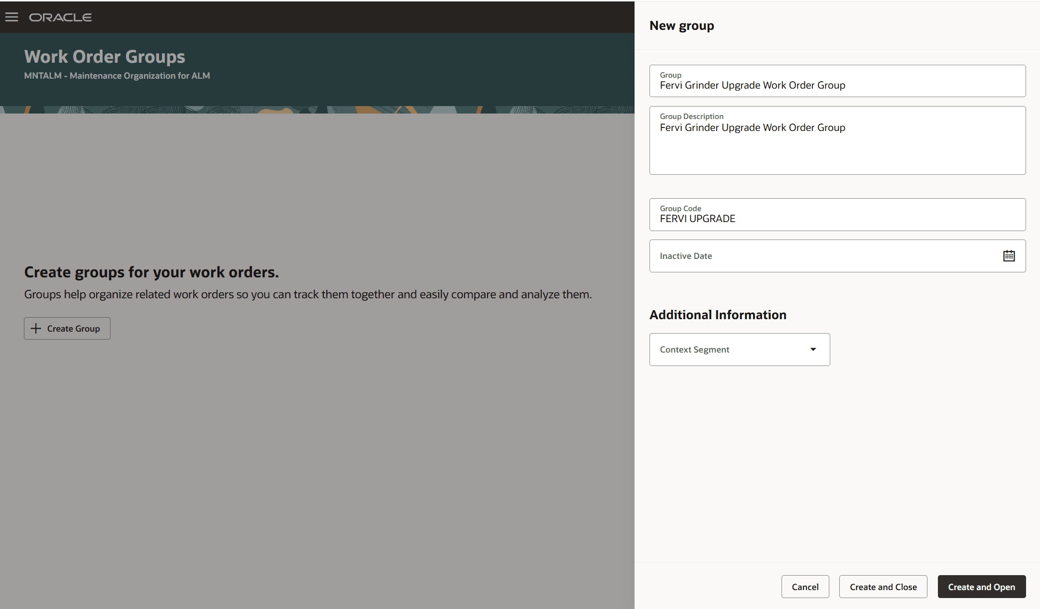The width and height of the screenshot is (1040, 609).
Task: Click the Create Group button
Action: tap(67, 328)
